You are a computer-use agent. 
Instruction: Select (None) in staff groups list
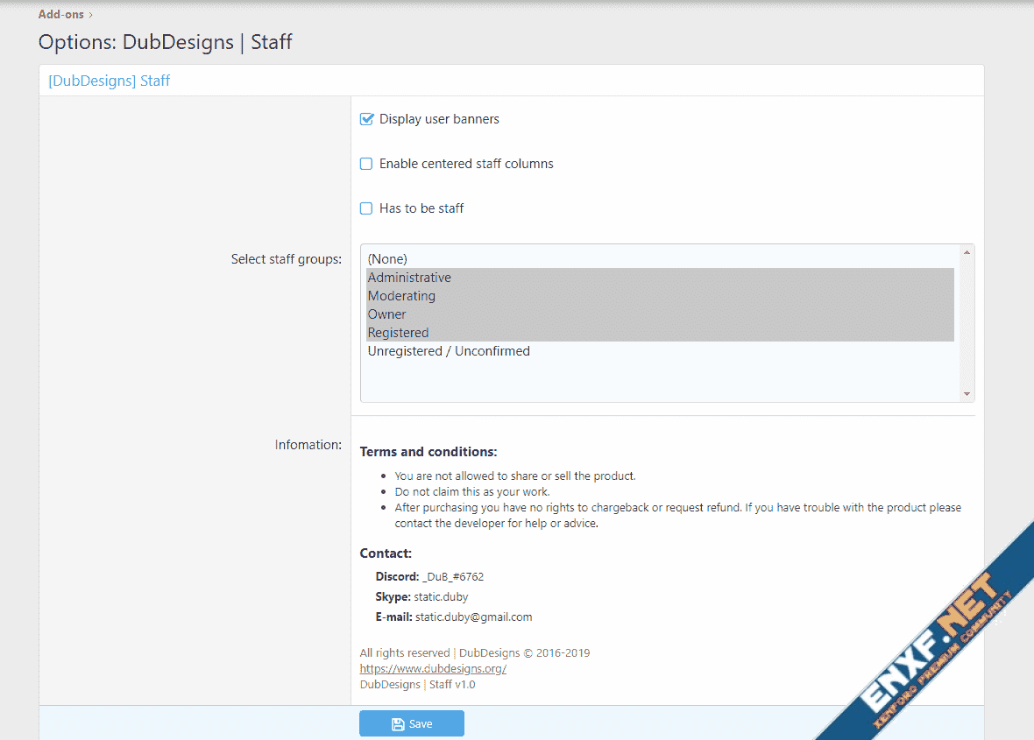tap(660, 259)
